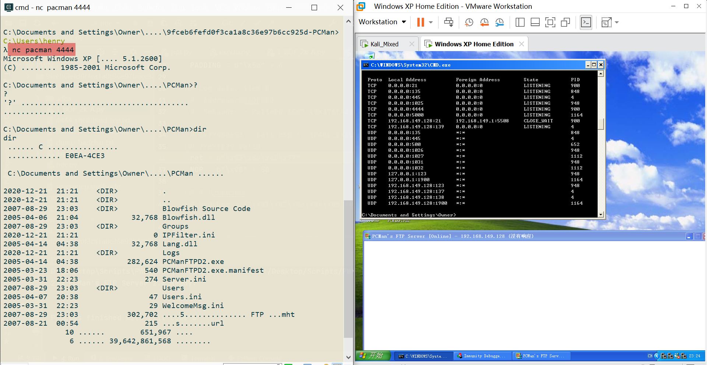Open the XP Start button 开始
Viewport: 707px width, 365px height.
(x=373, y=356)
